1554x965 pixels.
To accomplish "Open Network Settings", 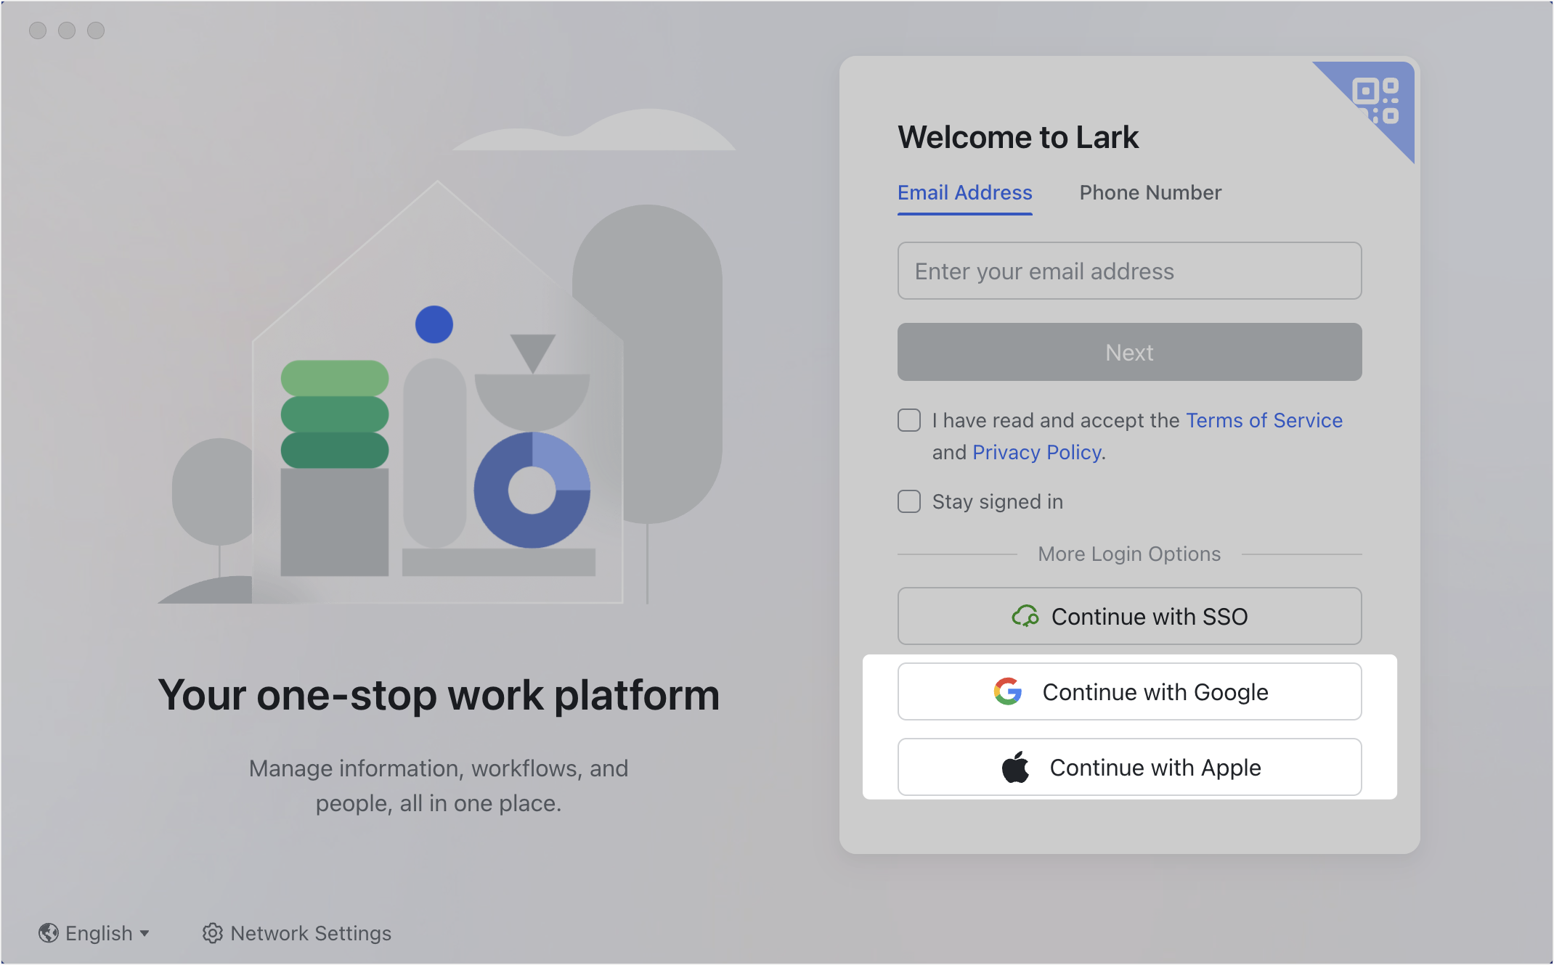I will [310, 933].
